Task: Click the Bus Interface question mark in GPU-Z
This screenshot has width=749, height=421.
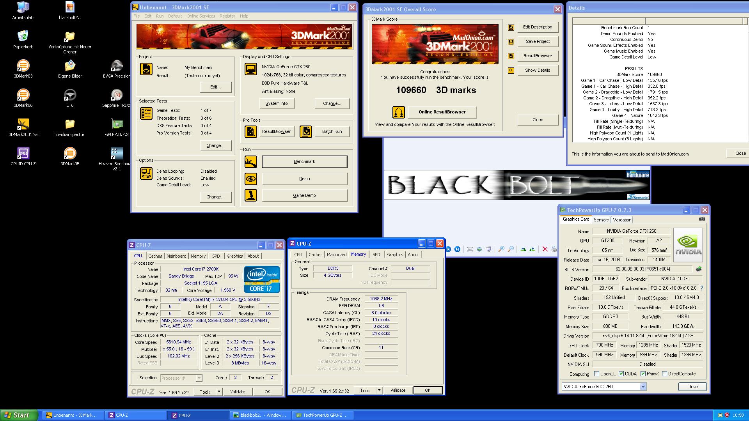Action: click(701, 288)
